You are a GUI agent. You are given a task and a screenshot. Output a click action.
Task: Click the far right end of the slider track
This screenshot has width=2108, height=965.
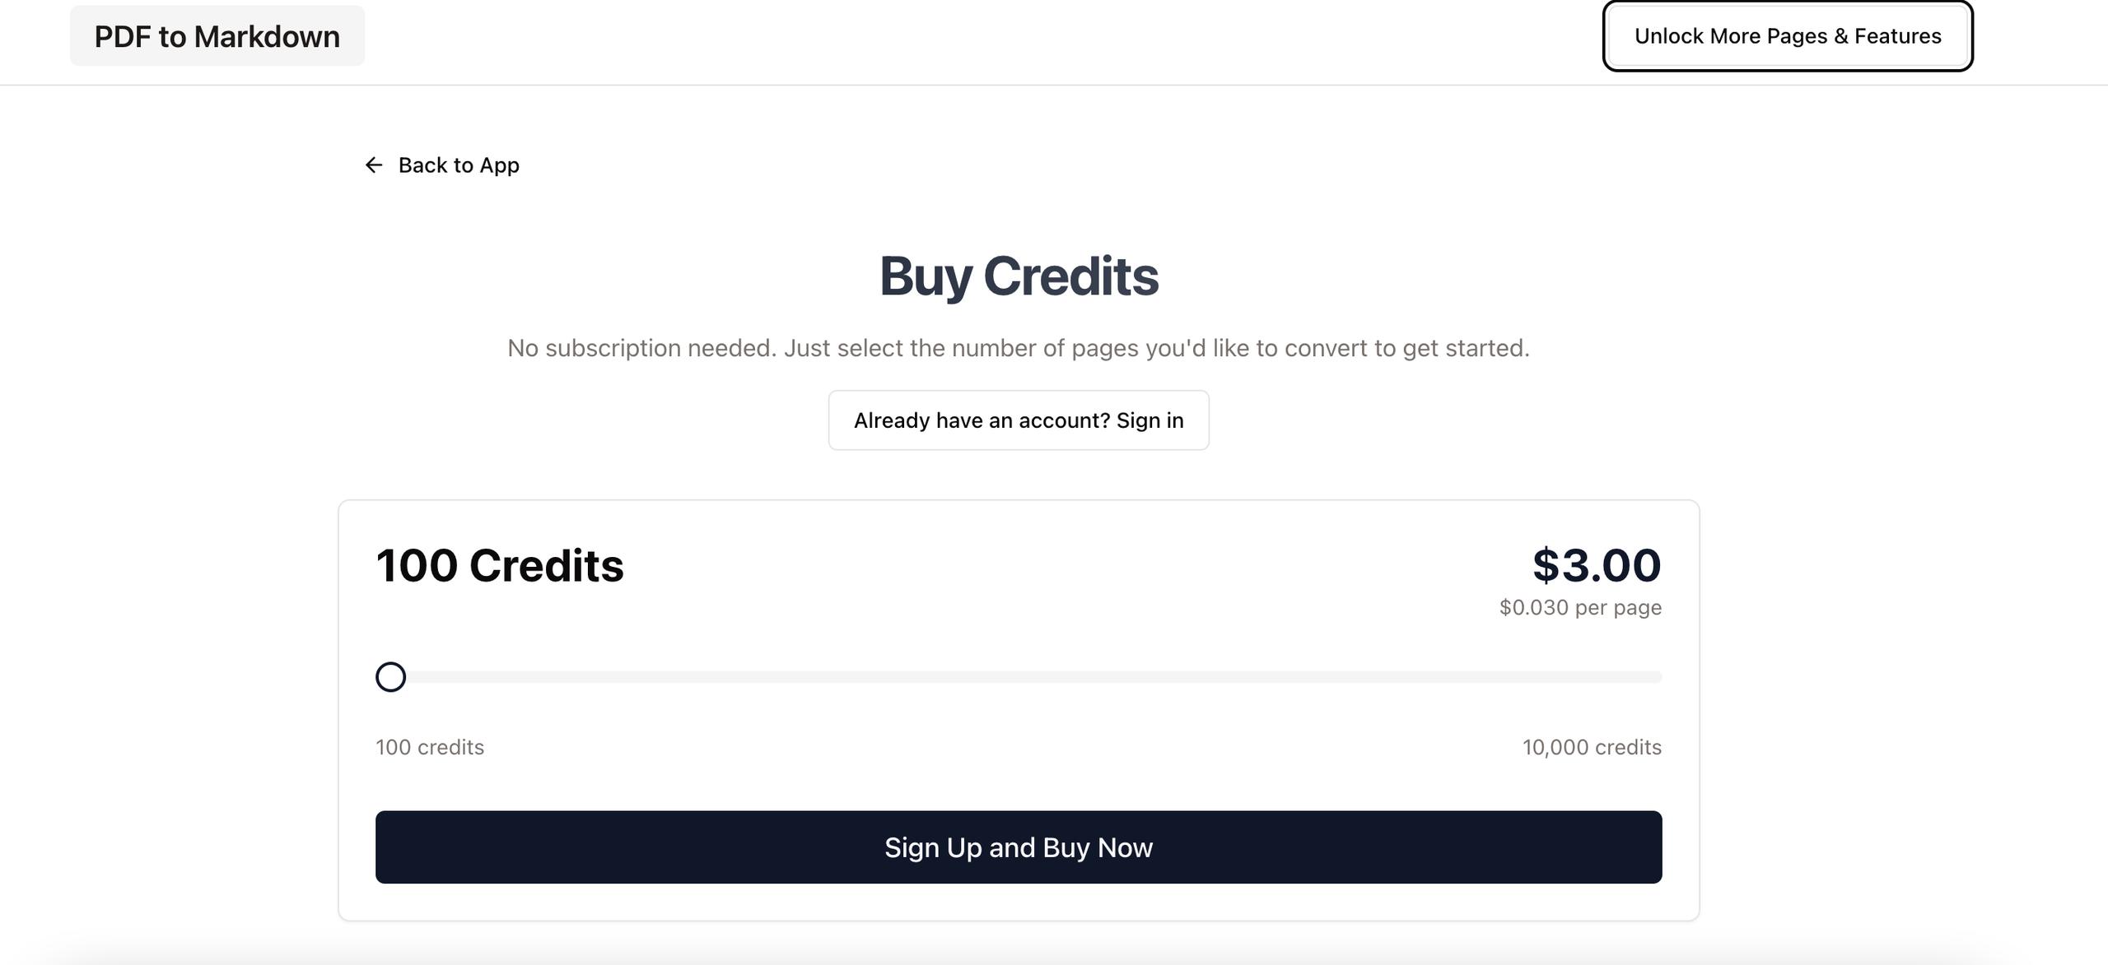coord(1657,677)
